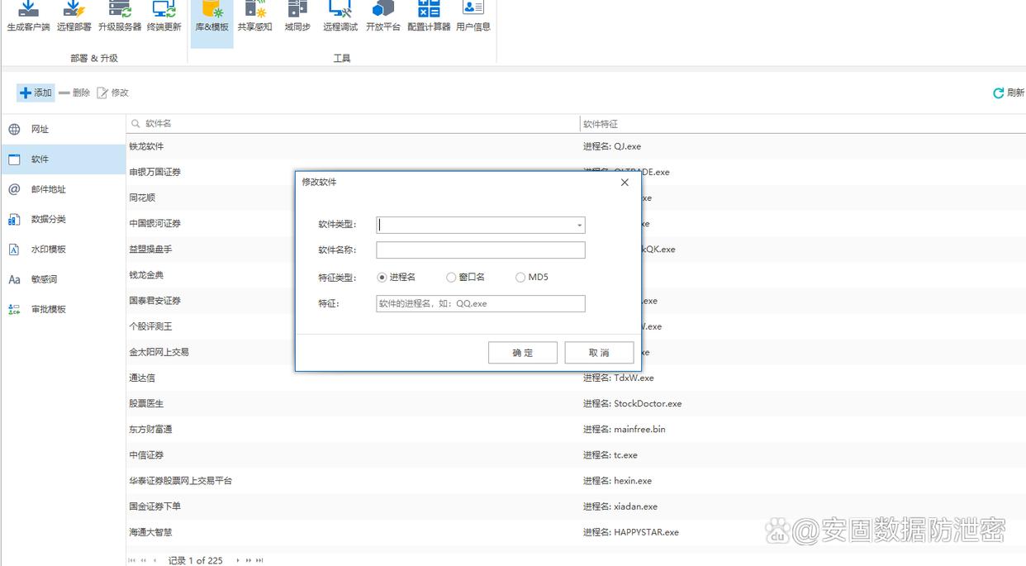Open the 水印模板 sidebar section

click(x=48, y=250)
